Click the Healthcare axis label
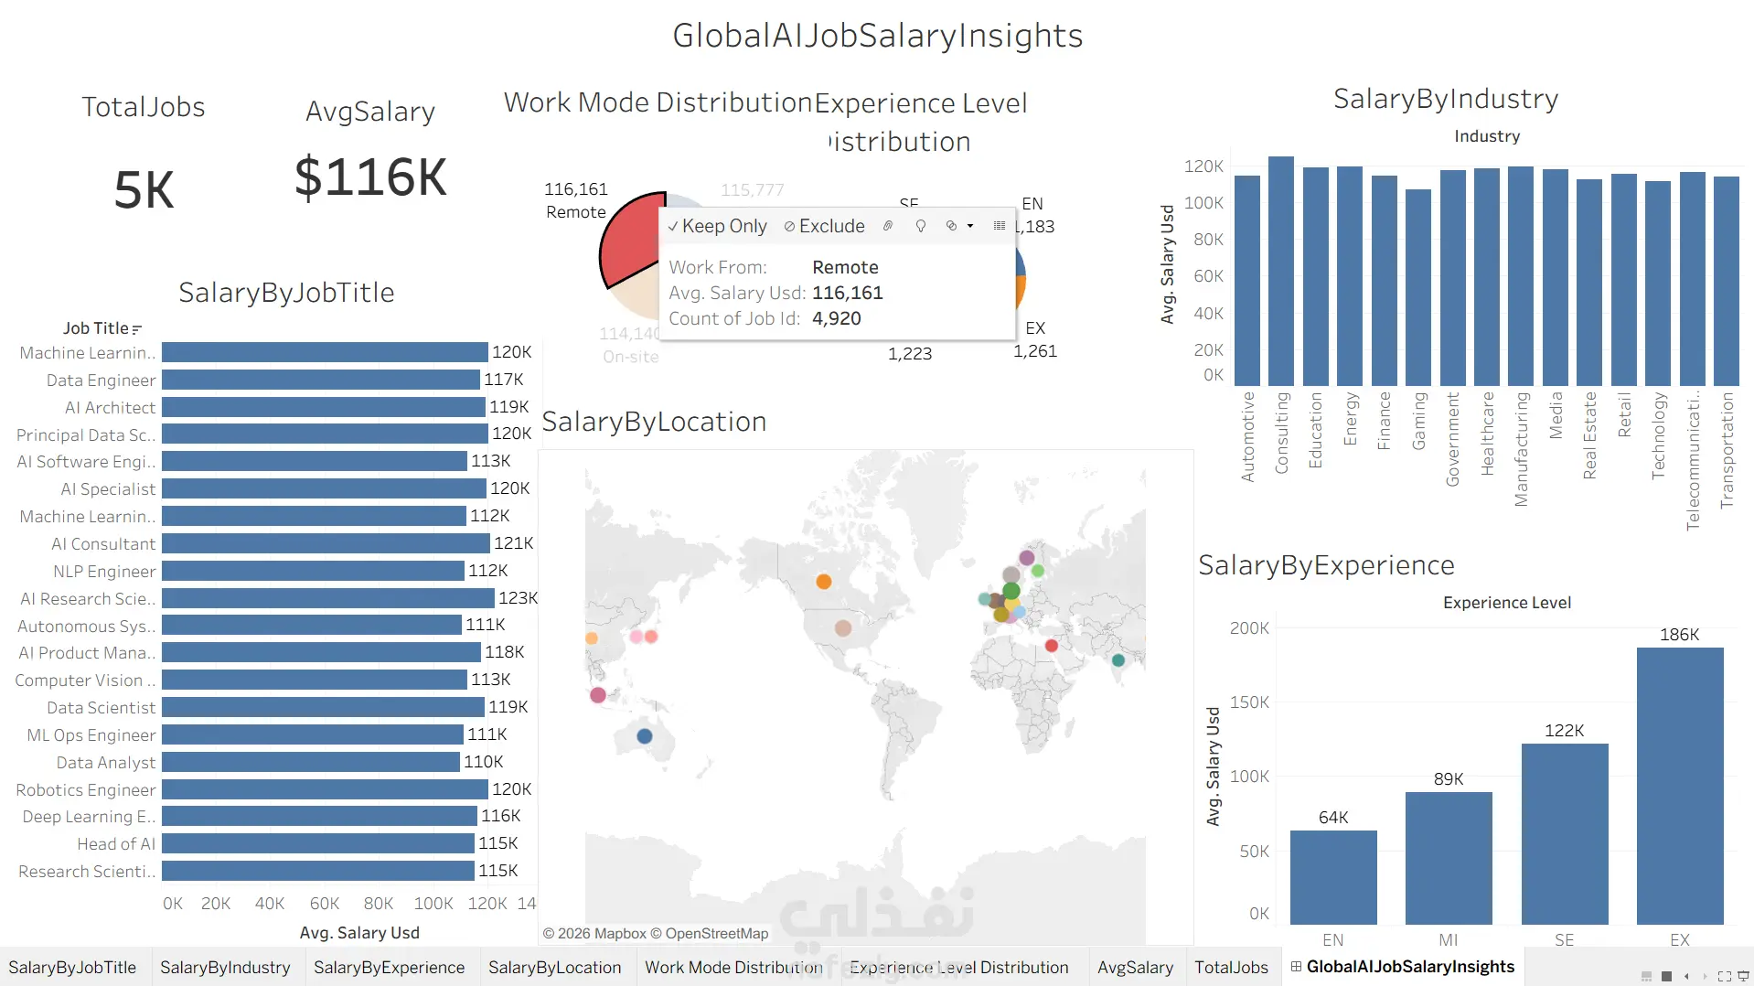Viewport: 1754px width, 986px height. [x=1487, y=434]
